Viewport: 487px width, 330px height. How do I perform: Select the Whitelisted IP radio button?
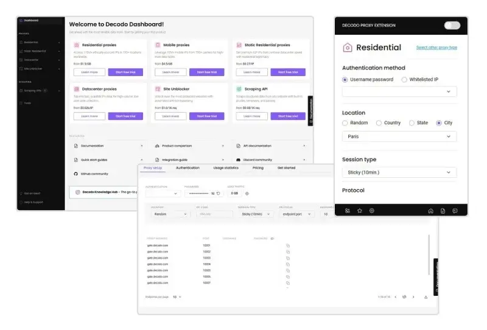(x=404, y=80)
